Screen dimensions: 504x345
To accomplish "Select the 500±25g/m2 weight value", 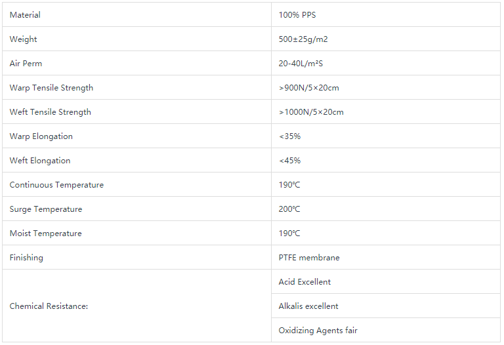I will pyautogui.click(x=303, y=39).
